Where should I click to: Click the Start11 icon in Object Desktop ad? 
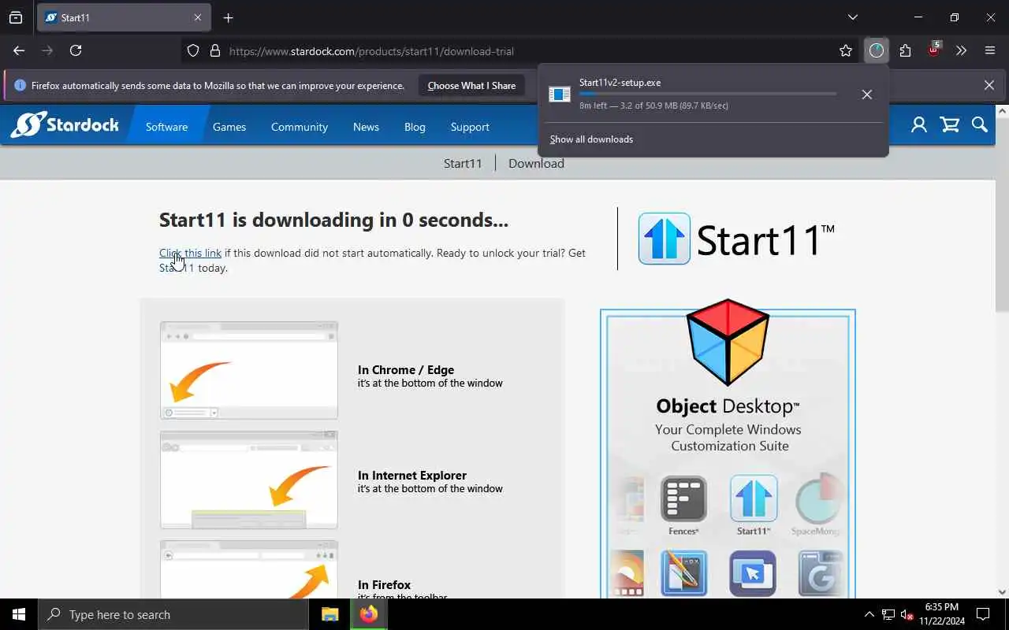pyautogui.click(x=754, y=498)
